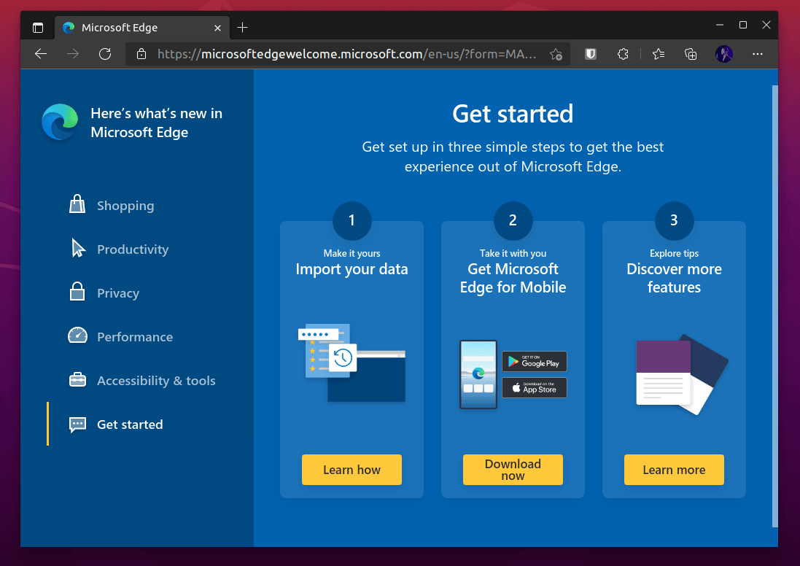
Task: Add this page to favorites star
Action: click(556, 54)
